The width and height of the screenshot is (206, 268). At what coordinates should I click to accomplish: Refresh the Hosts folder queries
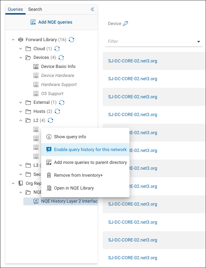pos(57,111)
